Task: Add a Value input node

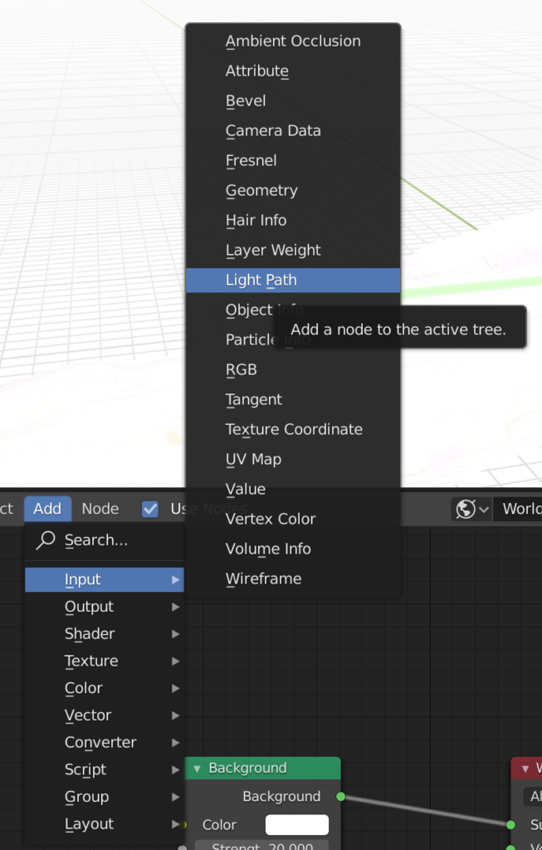Action: pyautogui.click(x=293, y=489)
